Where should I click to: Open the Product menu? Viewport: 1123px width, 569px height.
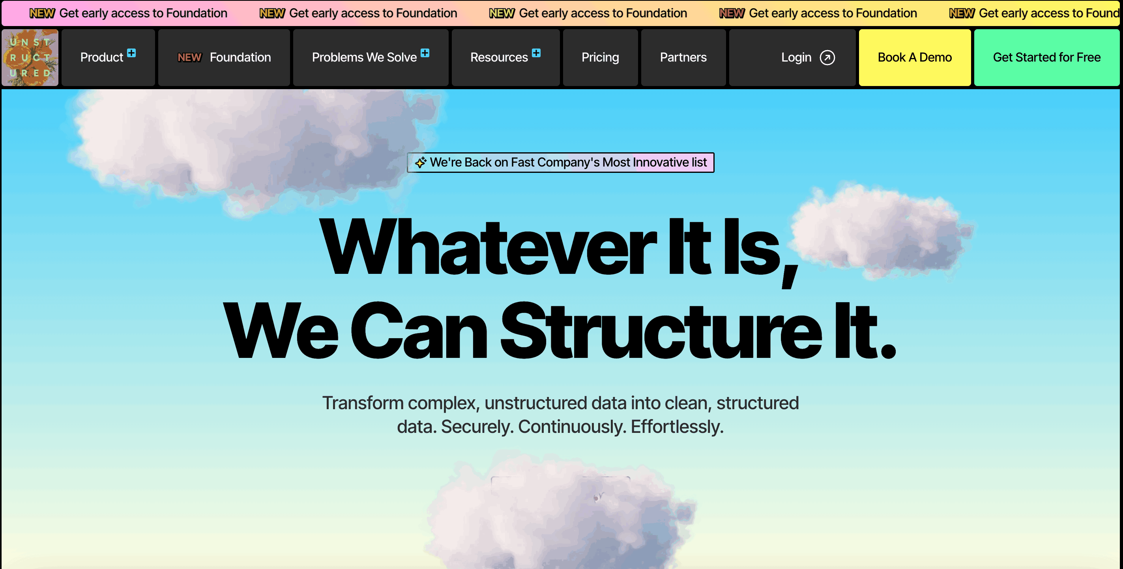click(108, 58)
